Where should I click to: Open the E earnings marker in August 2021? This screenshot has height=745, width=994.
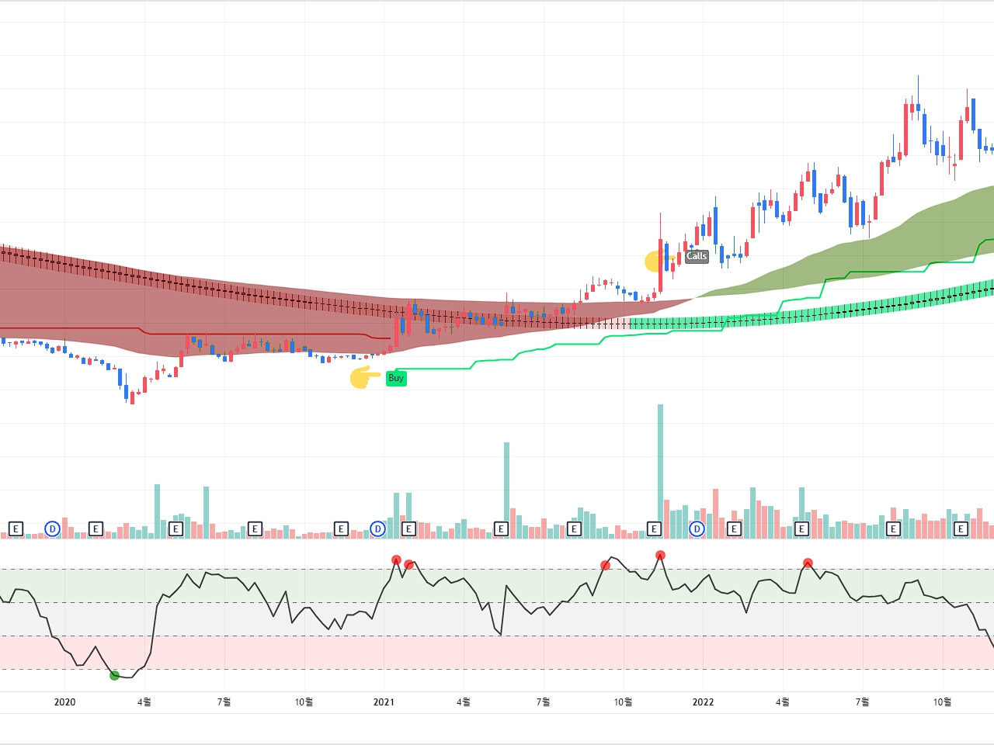pos(574,529)
